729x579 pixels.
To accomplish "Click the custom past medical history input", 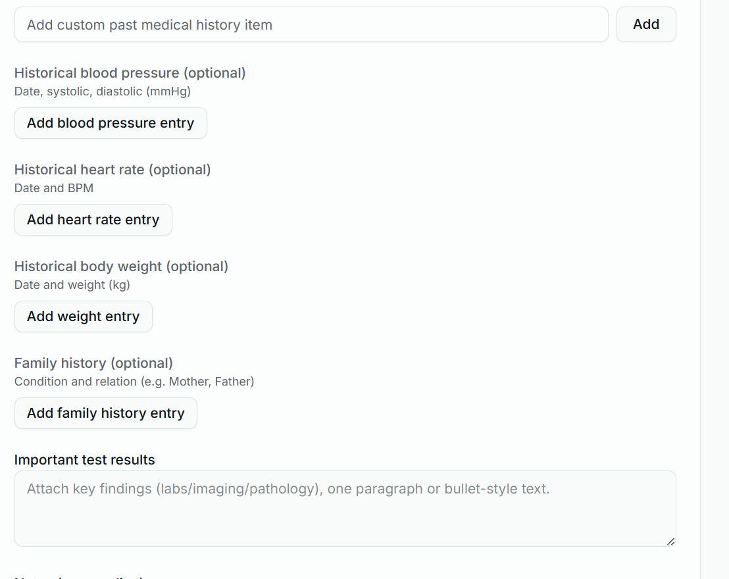I will click(x=311, y=24).
